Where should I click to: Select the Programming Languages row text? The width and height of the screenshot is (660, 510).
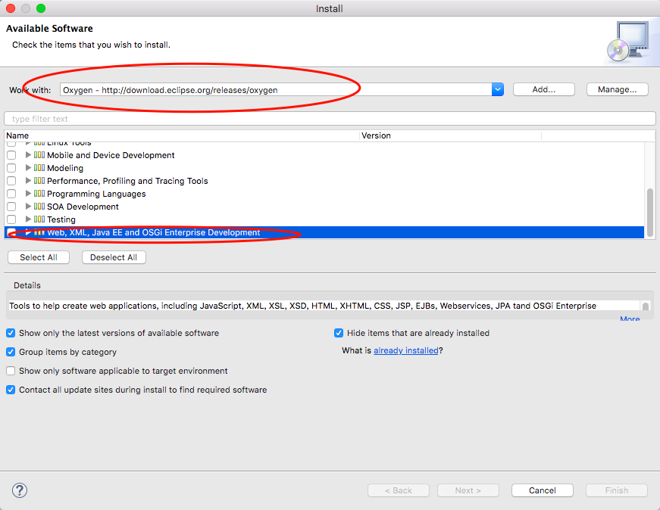pyautogui.click(x=96, y=194)
